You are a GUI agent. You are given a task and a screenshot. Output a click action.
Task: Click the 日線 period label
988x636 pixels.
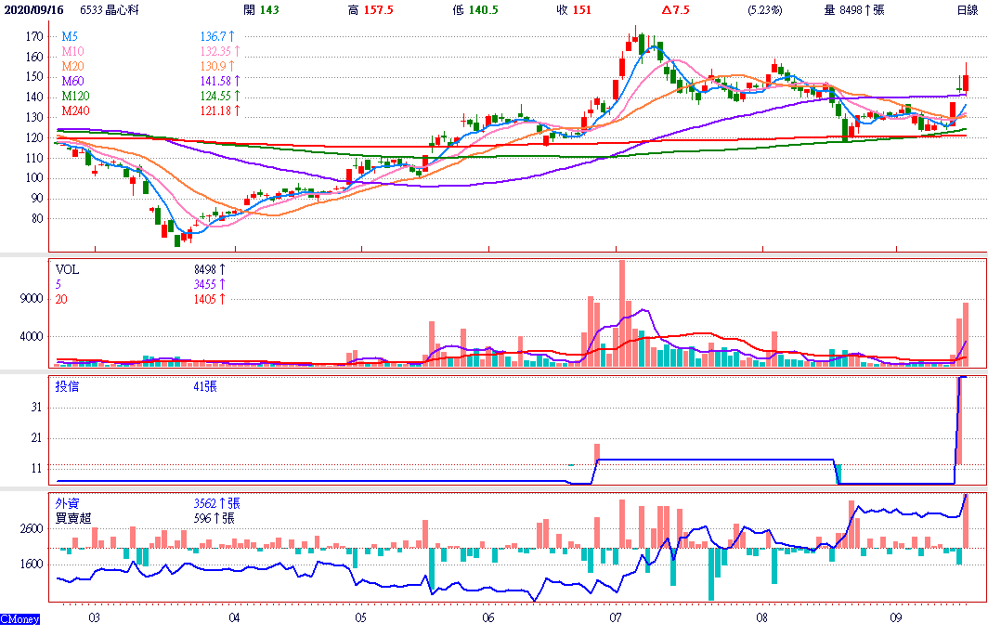click(967, 9)
